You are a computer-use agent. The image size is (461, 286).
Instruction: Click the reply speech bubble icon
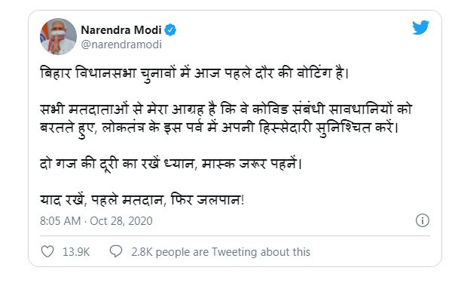pos(116,251)
